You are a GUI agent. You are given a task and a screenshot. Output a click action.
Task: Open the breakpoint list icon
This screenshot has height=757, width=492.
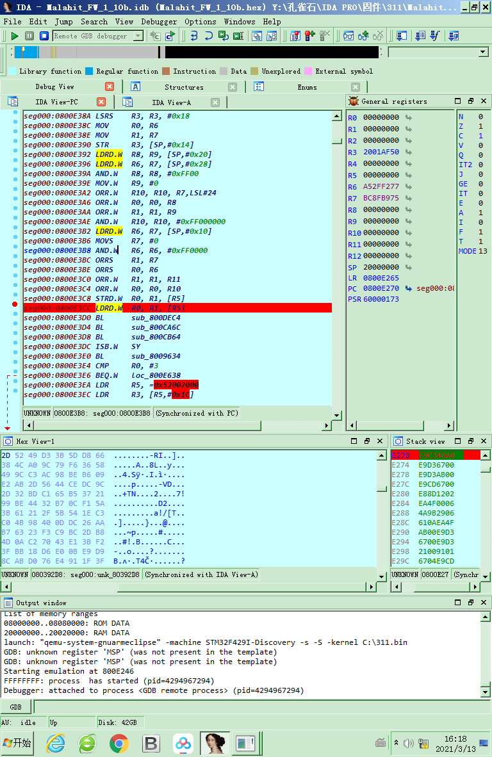[x=295, y=37]
